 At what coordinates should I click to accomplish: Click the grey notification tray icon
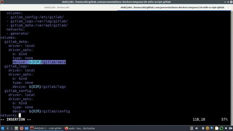192,128
